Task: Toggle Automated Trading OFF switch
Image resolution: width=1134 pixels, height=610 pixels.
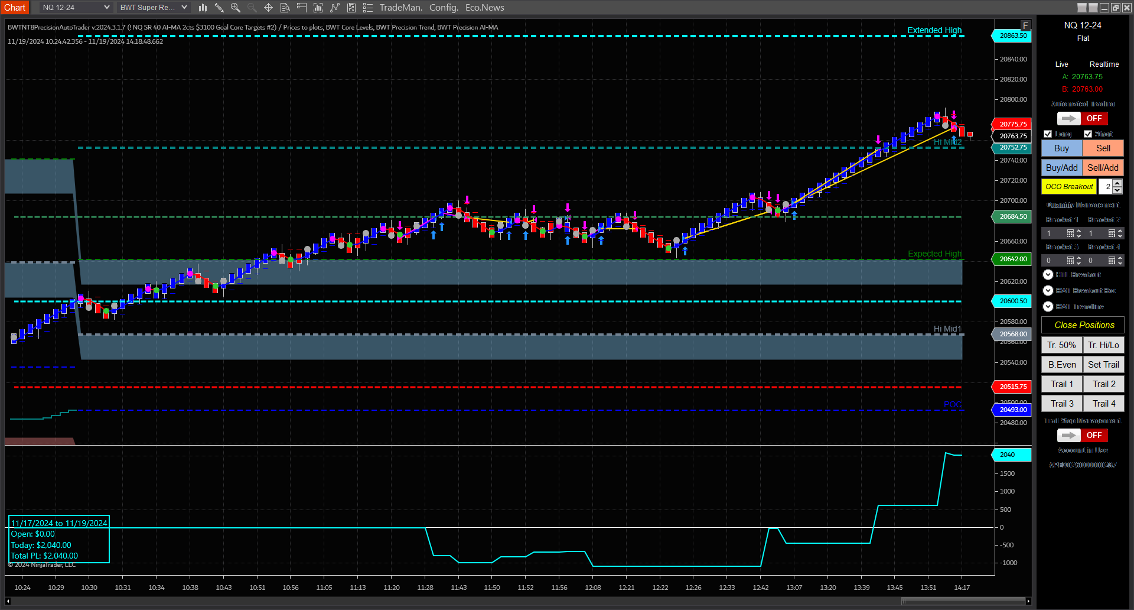Action: pos(1082,118)
